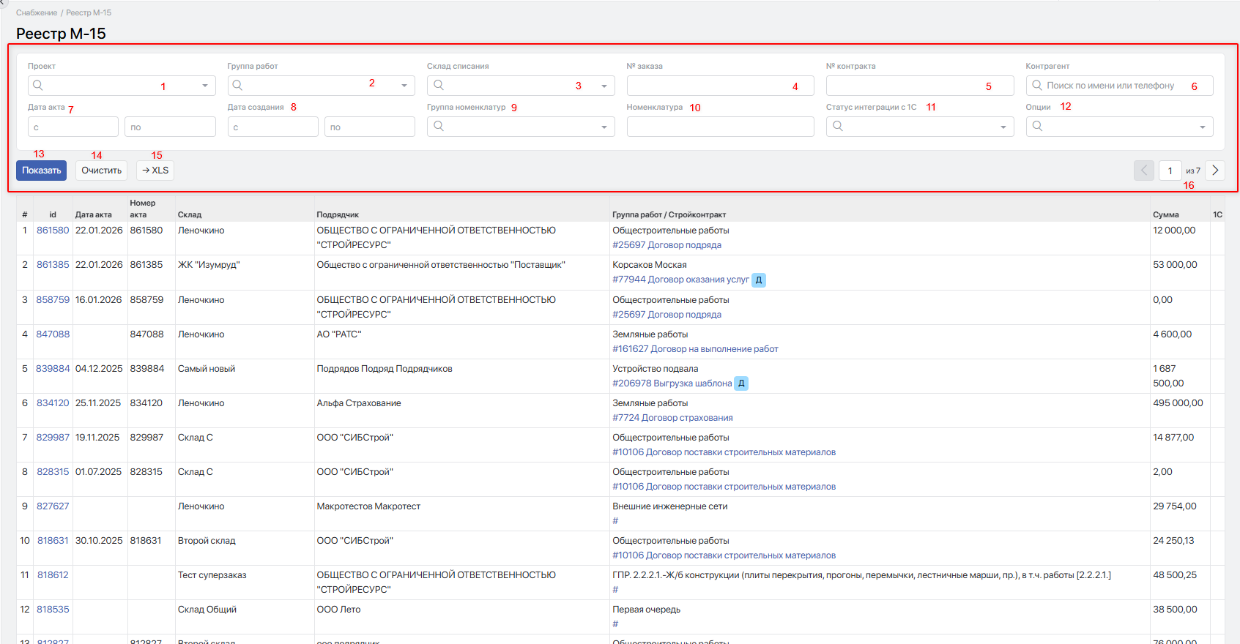Click the Дата акта start date field
The height and width of the screenshot is (644, 1240).
tap(73, 127)
